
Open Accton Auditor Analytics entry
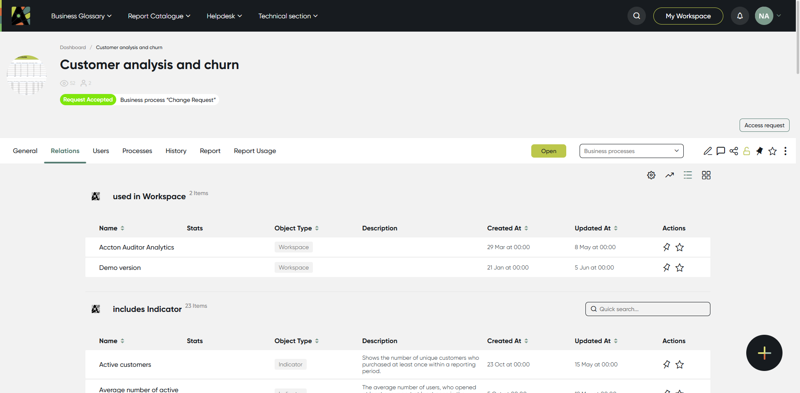[x=137, y=247]
